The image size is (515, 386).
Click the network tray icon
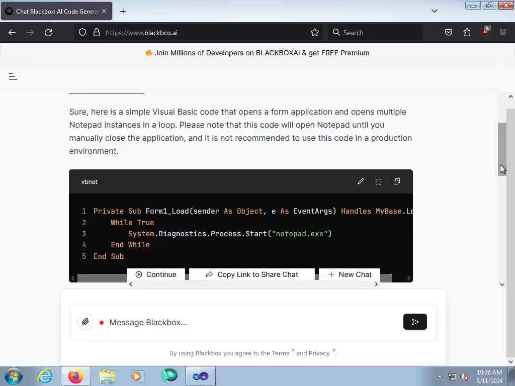[452, 377]
